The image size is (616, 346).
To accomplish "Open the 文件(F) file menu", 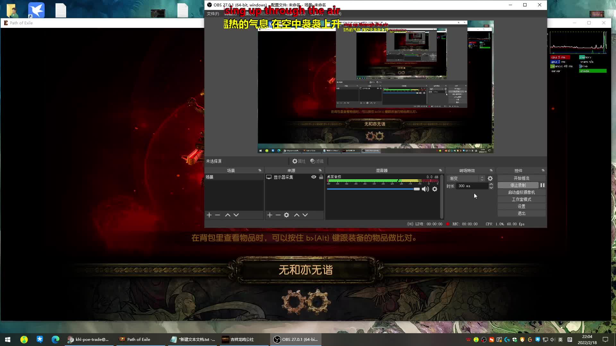I will click(x=213, y=13).
